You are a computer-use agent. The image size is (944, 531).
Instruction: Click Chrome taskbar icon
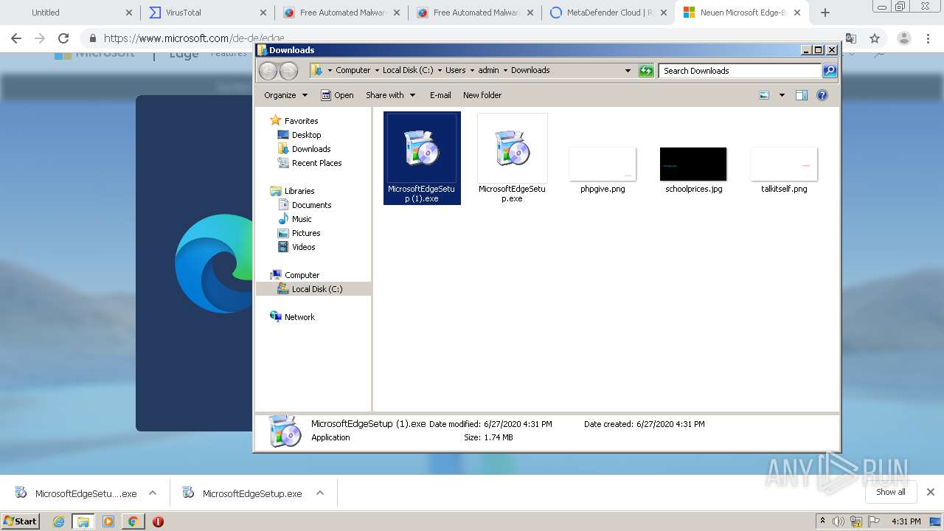[133, 521]
